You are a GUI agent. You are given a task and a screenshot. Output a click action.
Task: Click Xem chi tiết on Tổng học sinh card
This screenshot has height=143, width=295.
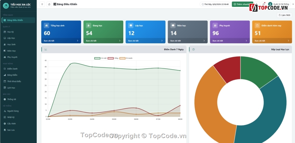point(49,41)
